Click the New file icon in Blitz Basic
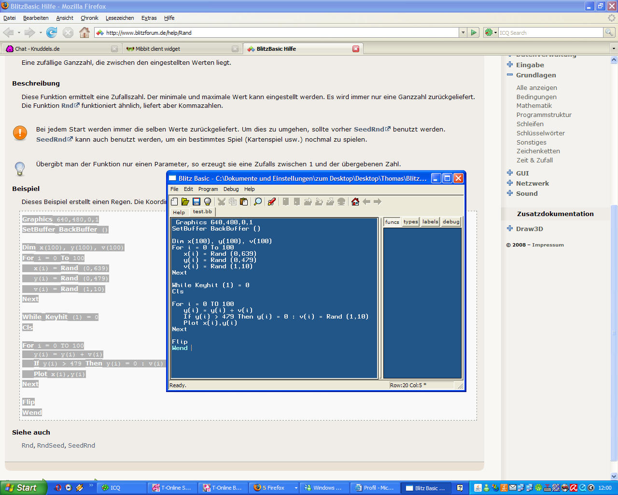The width and height of the screenshot is (618, 495). 174,202
